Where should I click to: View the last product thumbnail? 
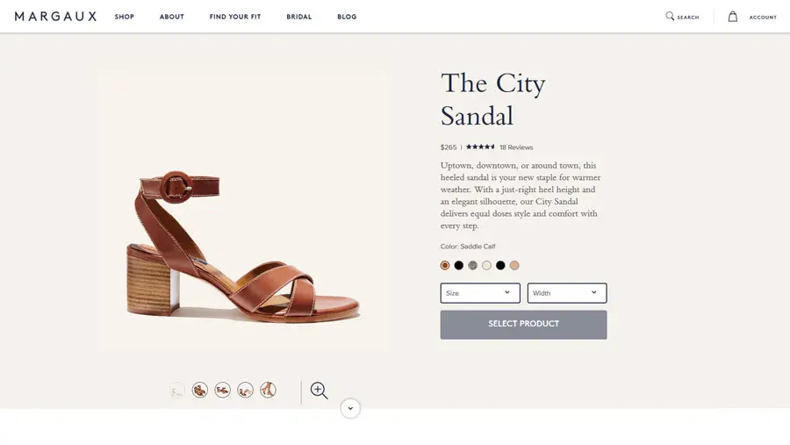(x=268, y=391)
